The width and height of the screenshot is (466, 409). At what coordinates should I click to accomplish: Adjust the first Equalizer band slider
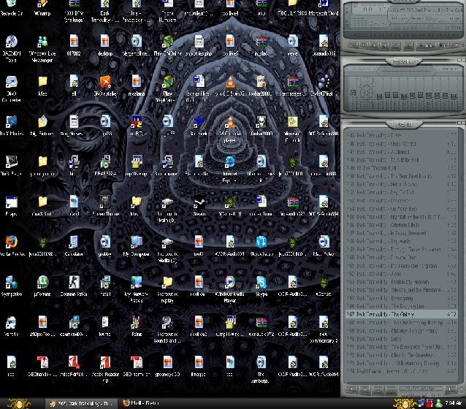click(379, 95)
